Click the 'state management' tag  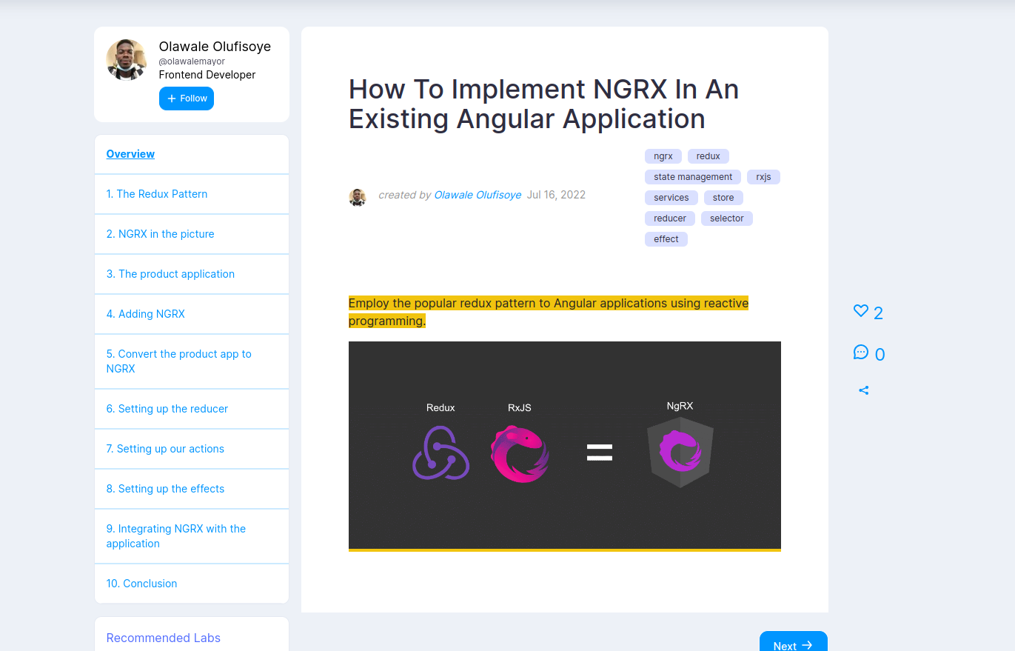(x=693, y=177)
